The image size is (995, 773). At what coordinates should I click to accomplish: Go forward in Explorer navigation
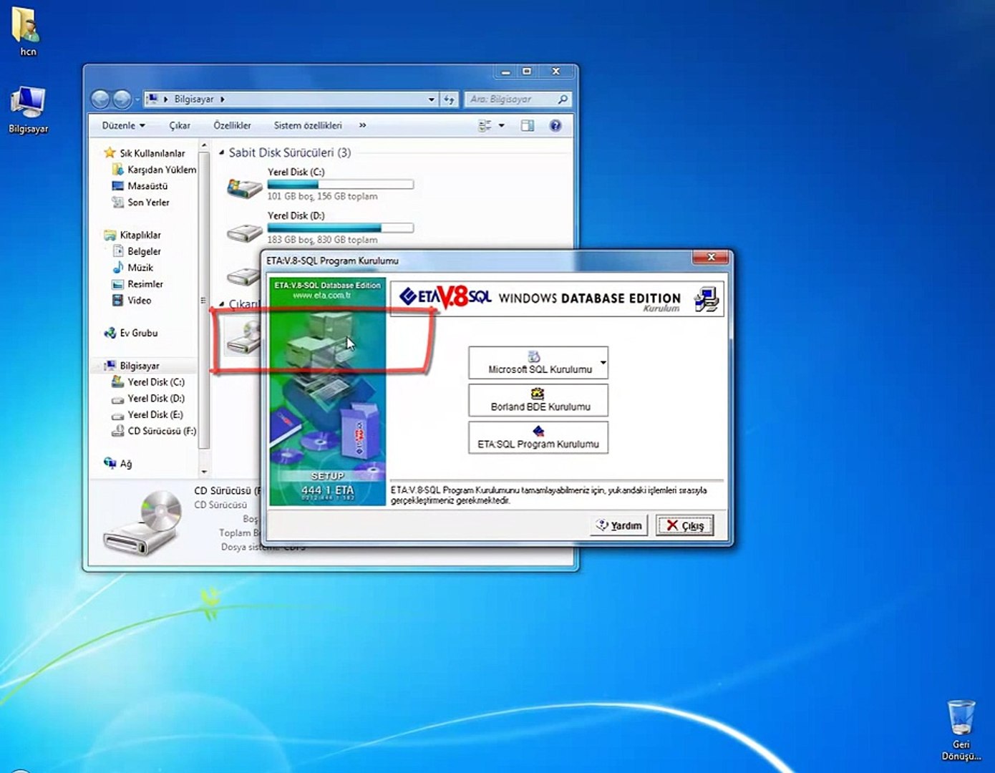[x=122, y=99]
